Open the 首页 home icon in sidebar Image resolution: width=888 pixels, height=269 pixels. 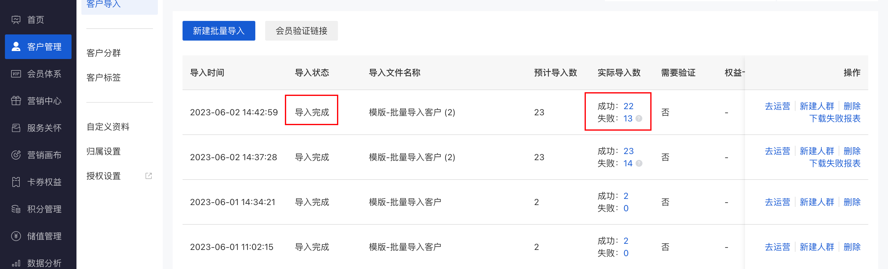[x=16, y=20]
